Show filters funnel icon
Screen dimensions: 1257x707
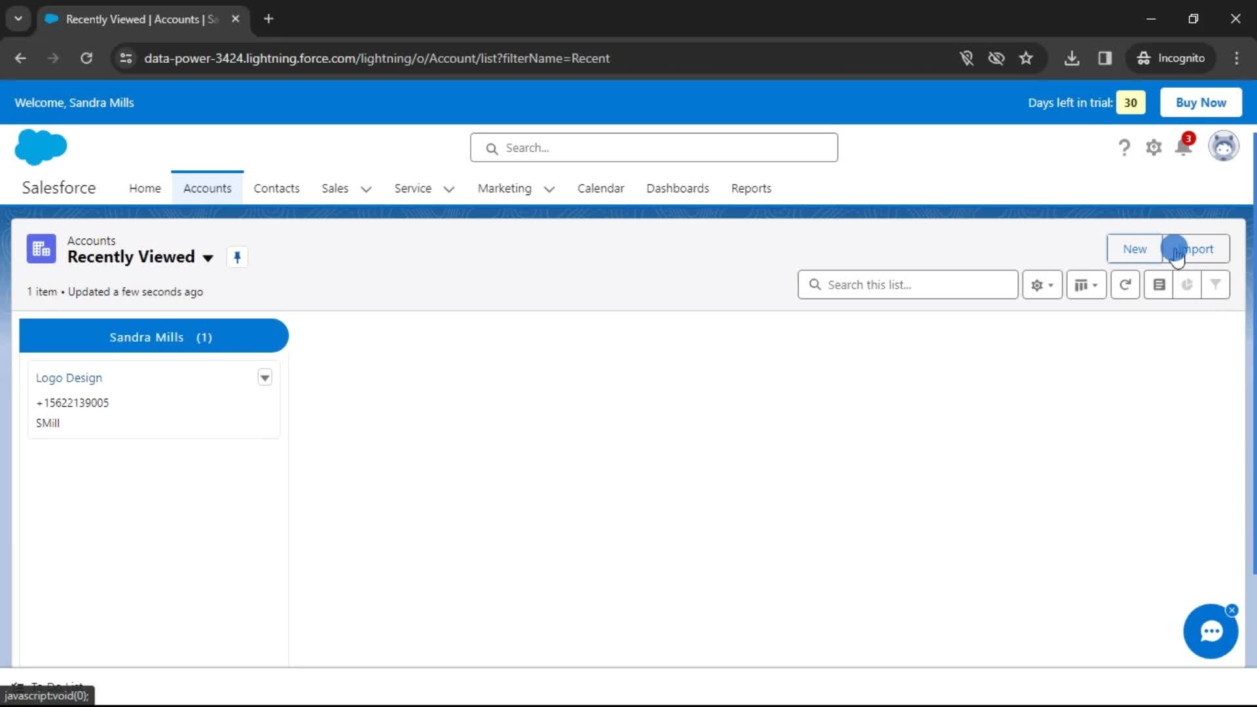click(x=1216, y=285)
